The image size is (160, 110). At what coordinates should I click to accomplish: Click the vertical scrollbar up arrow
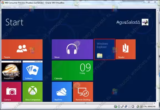pyautogui.click(x=157, y=10)
